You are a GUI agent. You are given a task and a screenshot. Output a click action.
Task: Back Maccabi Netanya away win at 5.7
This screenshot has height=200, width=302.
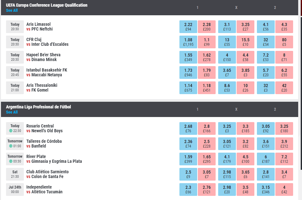(x=266, y=72)
